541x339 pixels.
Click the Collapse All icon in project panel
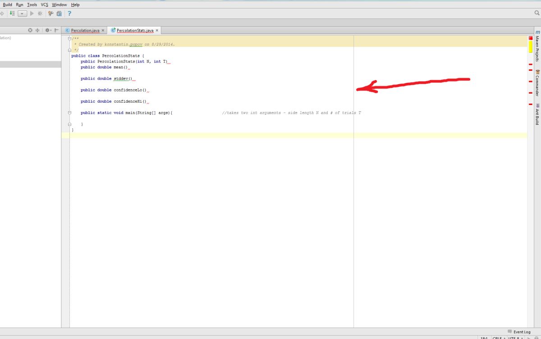pos(37,30)
